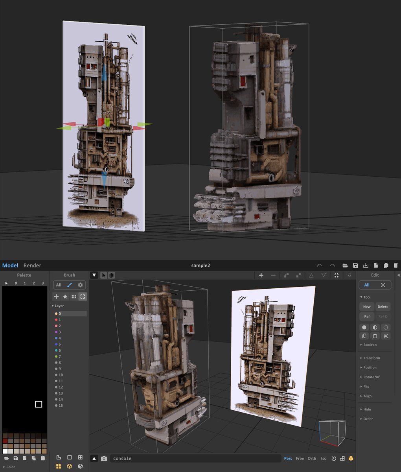The image size is (401, 472).
Task: Select layer 5 in layer list
Action: coord(70,344)
